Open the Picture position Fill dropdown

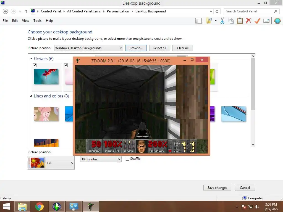tap(51, 163)
